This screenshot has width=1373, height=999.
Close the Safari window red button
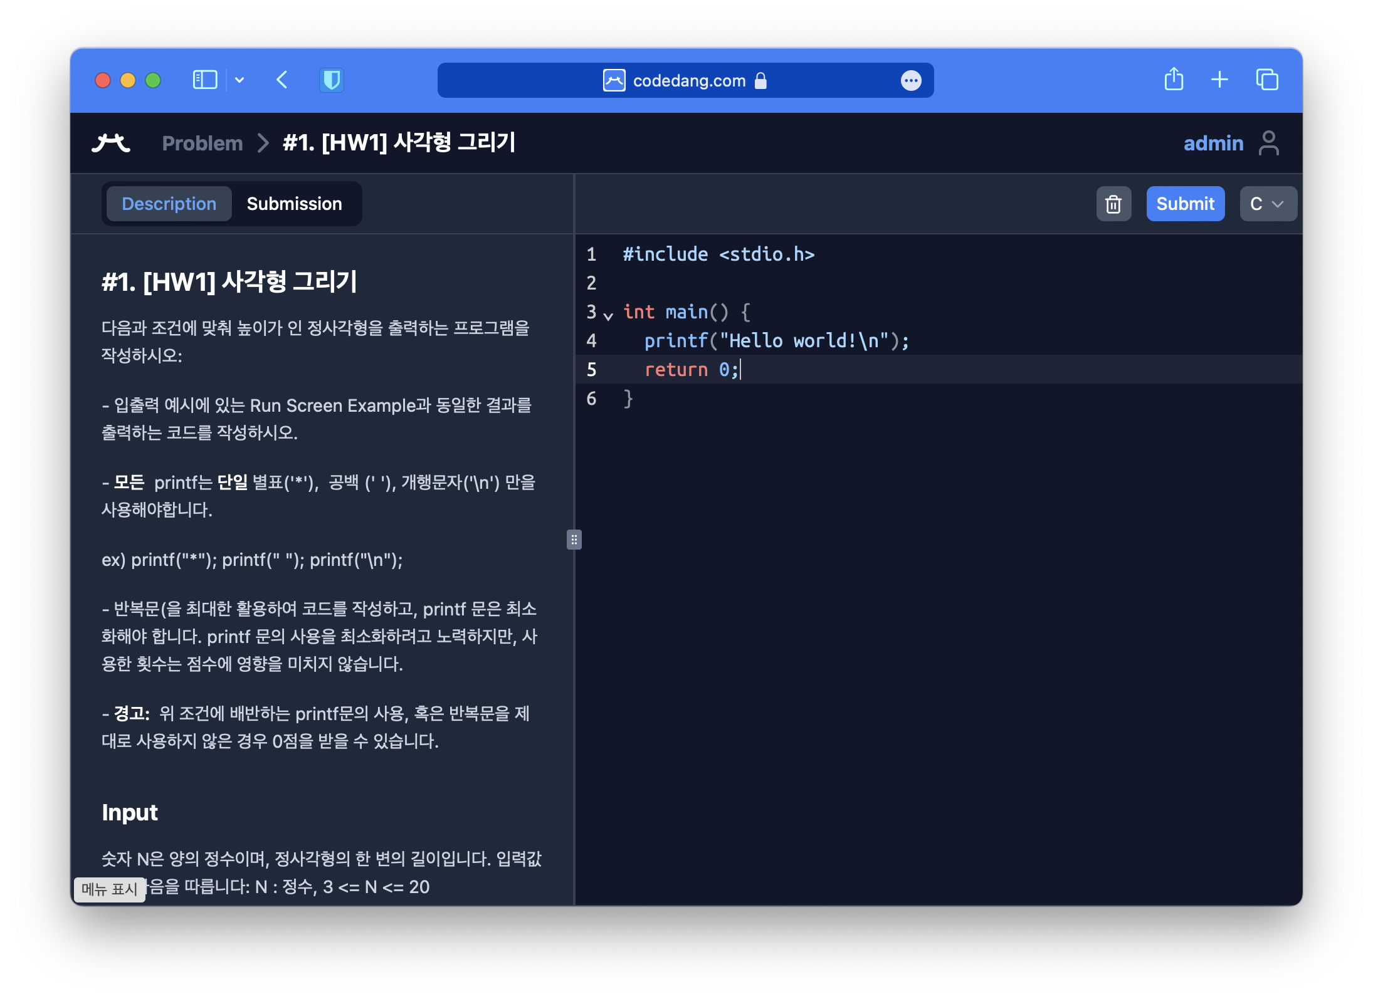[x=103, y=80]
